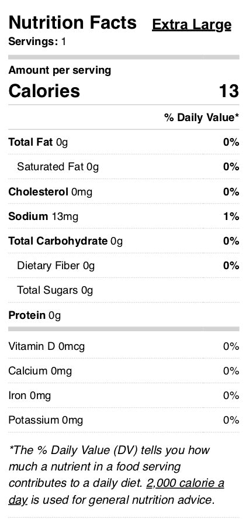Select the Cholesterol 0mg row
This screenshot has height=519, width=246.
(x=124, y=192)
